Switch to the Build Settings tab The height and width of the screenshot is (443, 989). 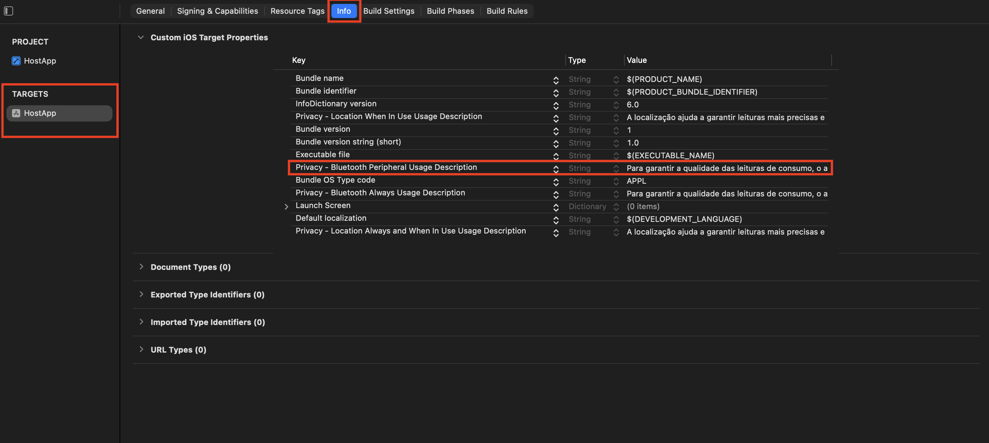tap(388, 11)
